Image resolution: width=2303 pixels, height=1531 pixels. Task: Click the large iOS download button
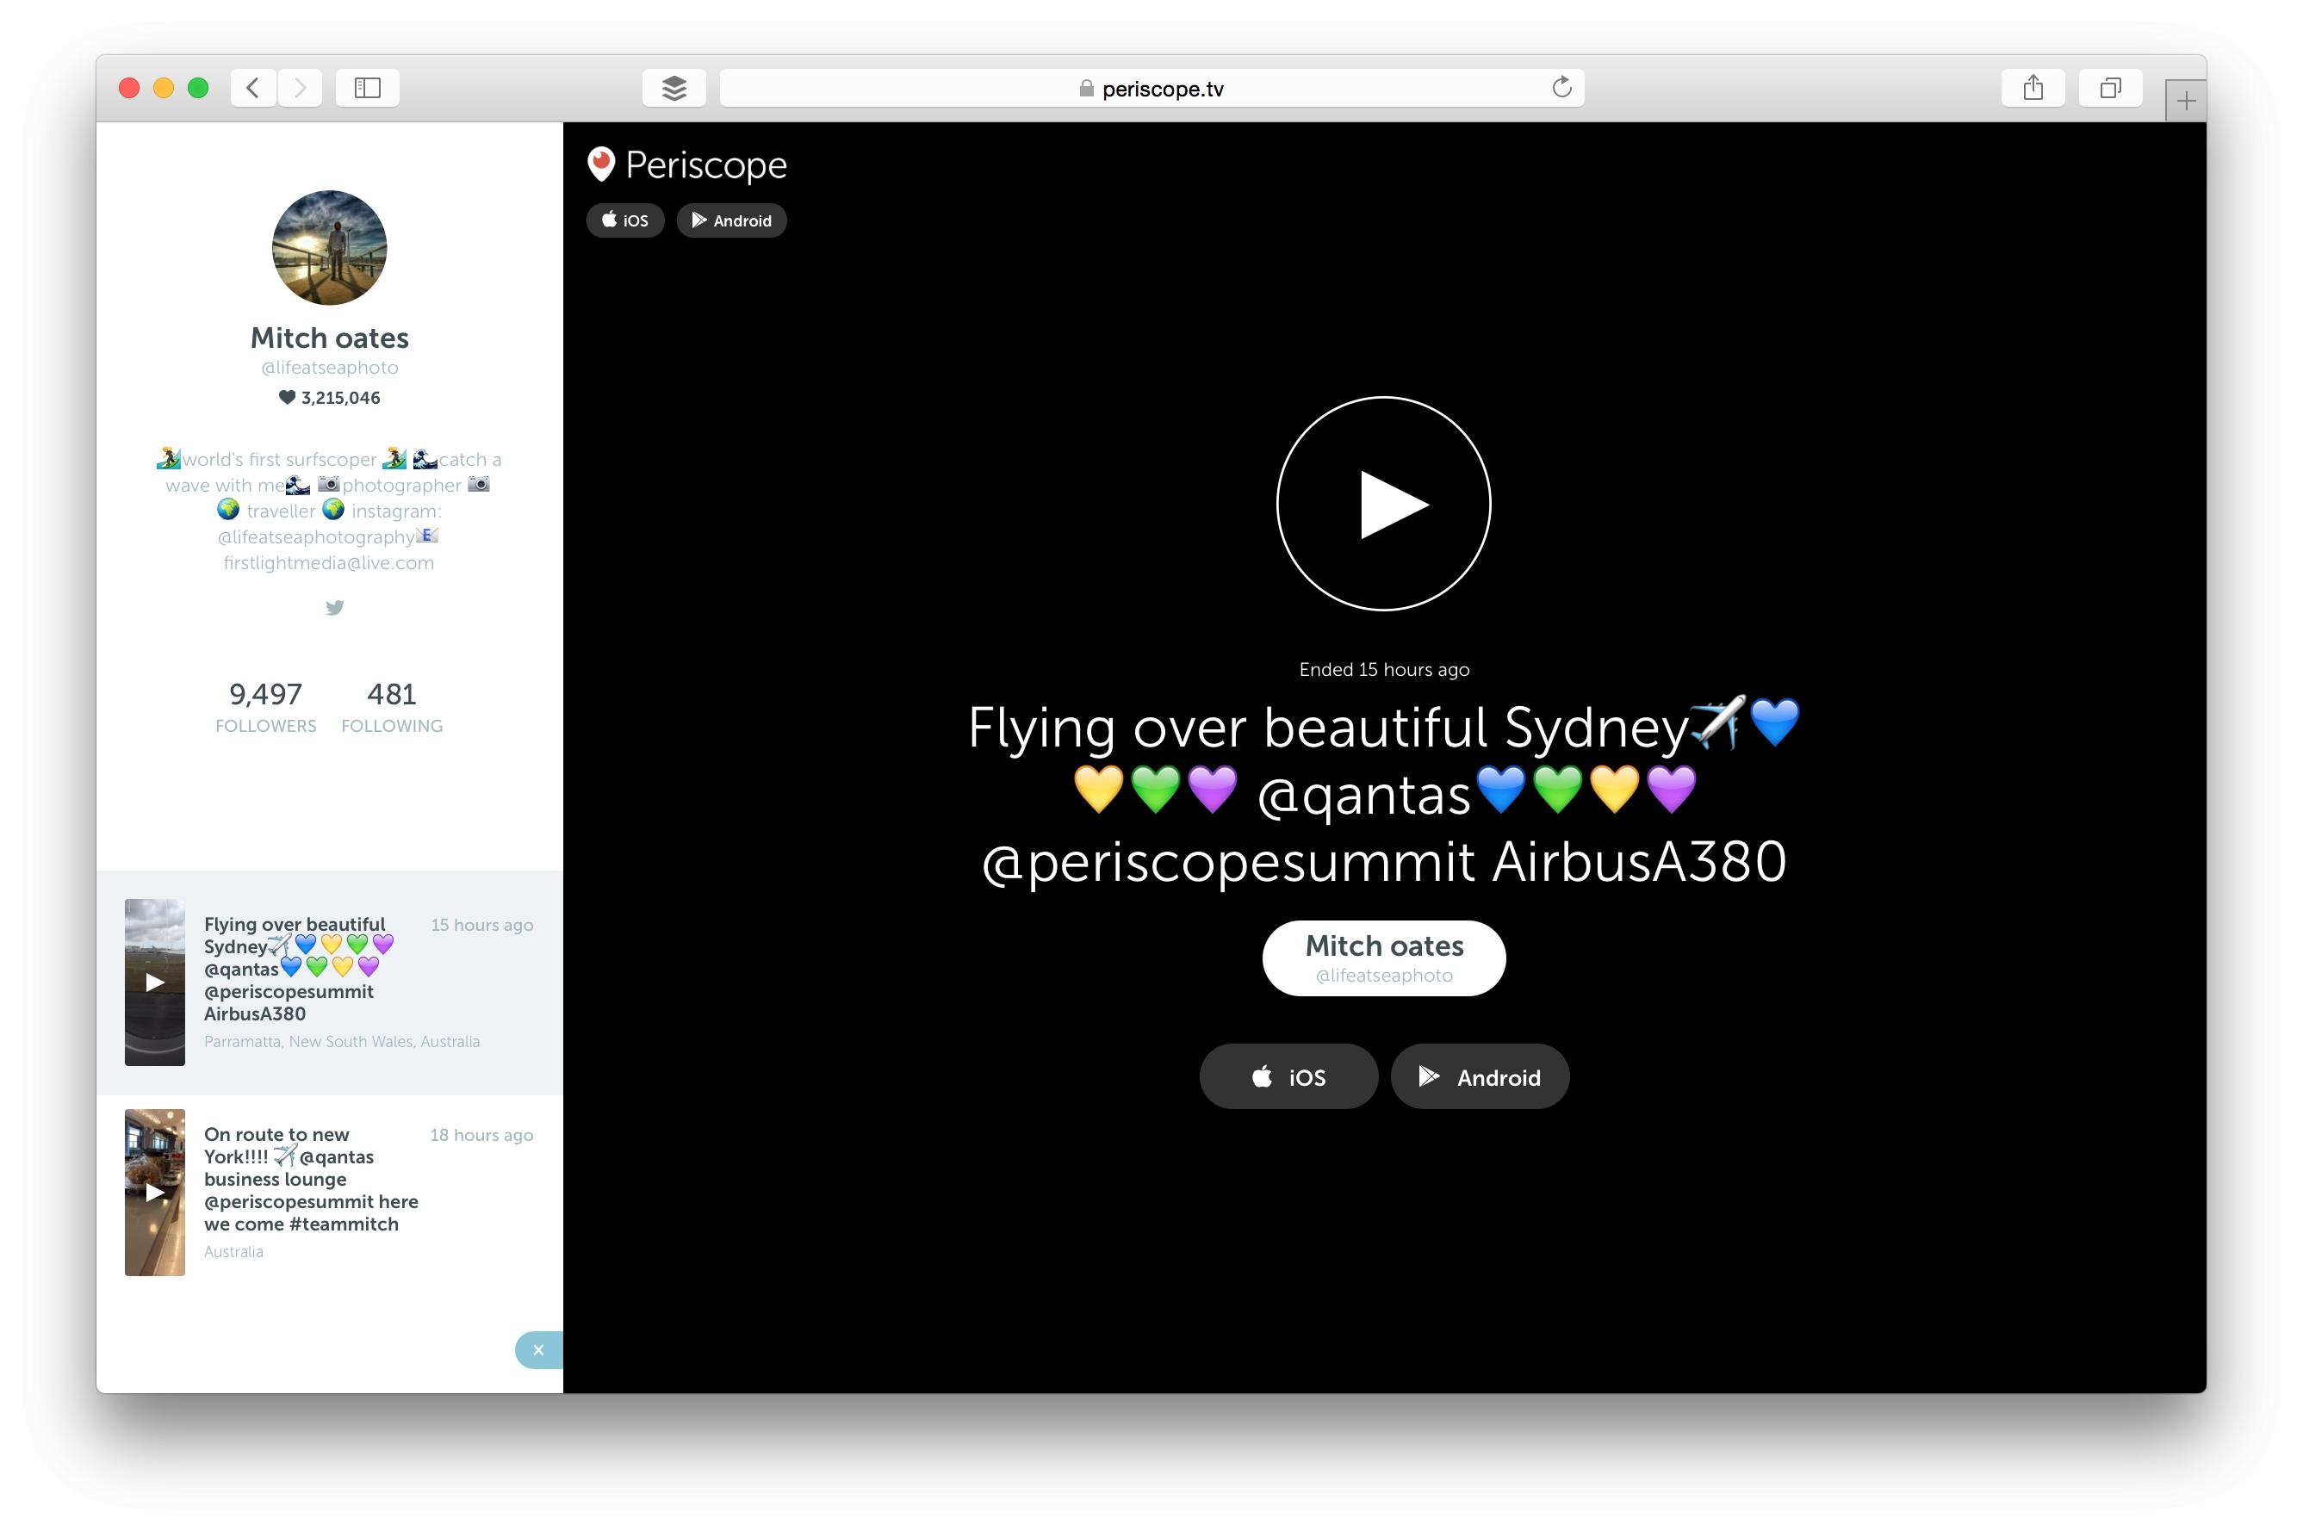1288,1076
